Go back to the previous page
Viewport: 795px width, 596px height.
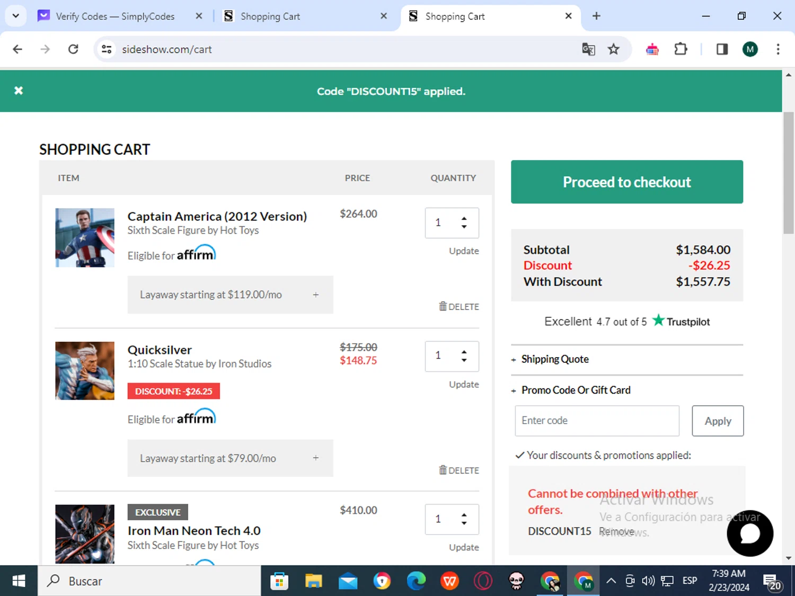(17, 49)
